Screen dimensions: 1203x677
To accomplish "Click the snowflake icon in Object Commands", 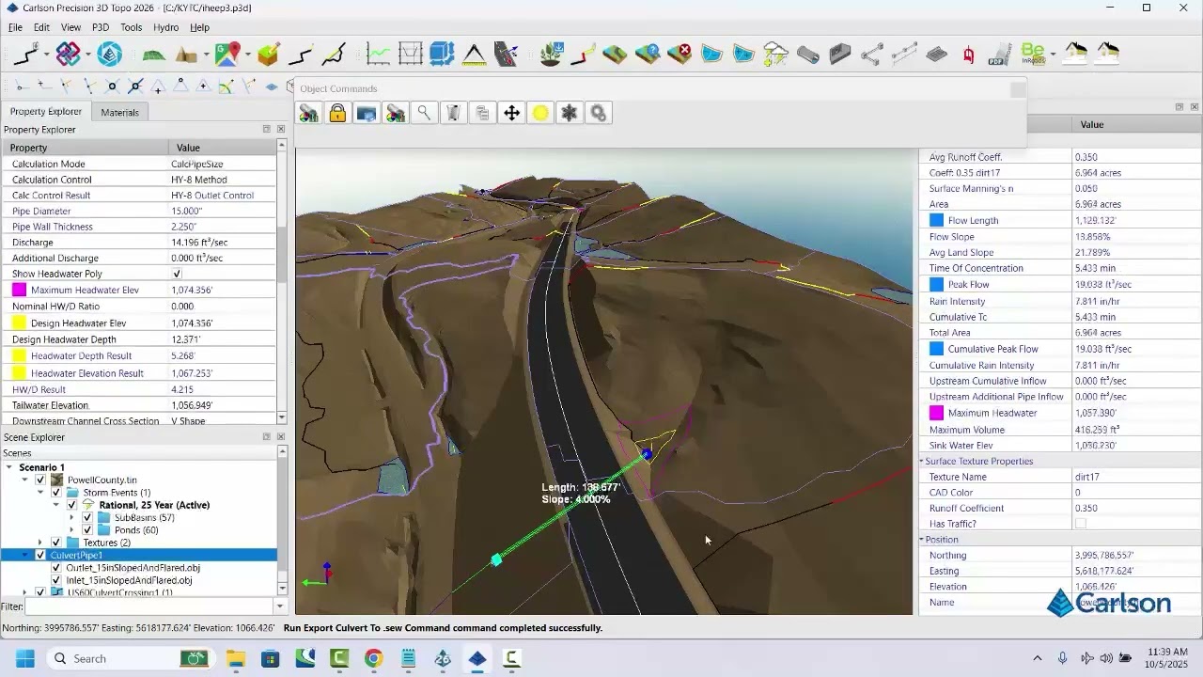I will pos(569,114).
